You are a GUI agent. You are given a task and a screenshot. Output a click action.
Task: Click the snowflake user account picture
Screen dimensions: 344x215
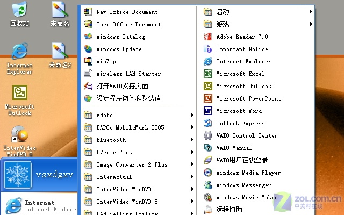[18, 175]
